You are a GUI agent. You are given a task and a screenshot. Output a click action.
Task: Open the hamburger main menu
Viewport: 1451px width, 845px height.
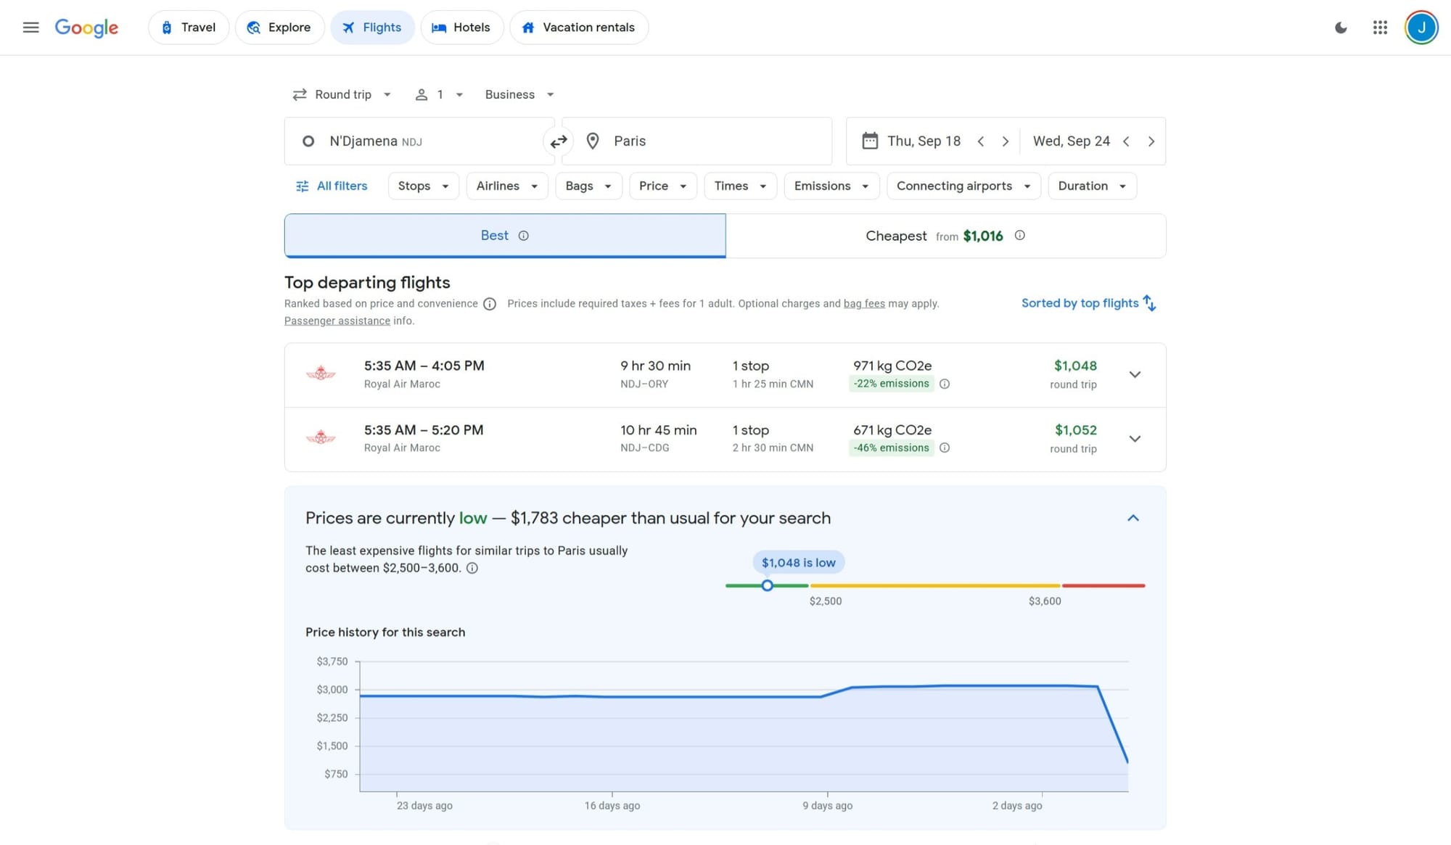coord(30,28)
